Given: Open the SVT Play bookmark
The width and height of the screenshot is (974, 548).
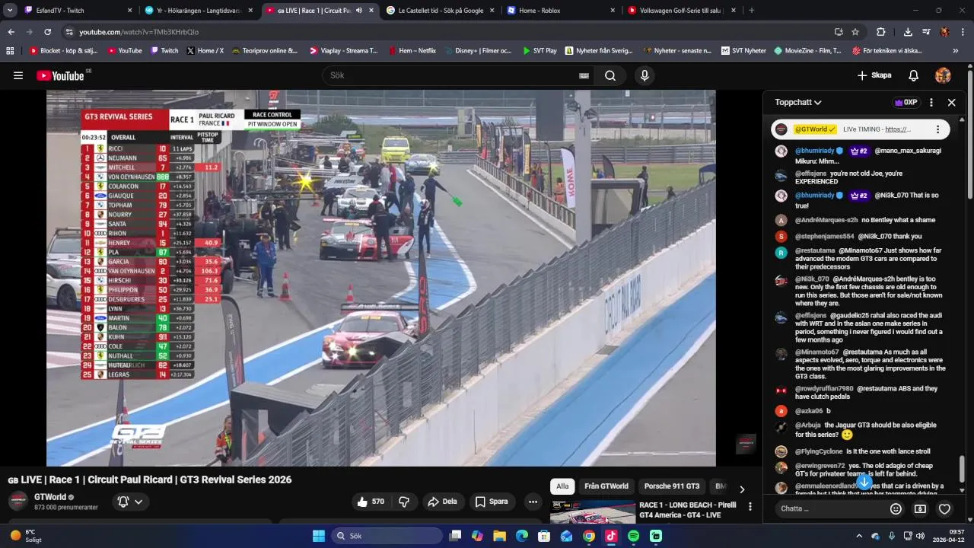Looking at the screenshot, I should [x=540, y=51].
